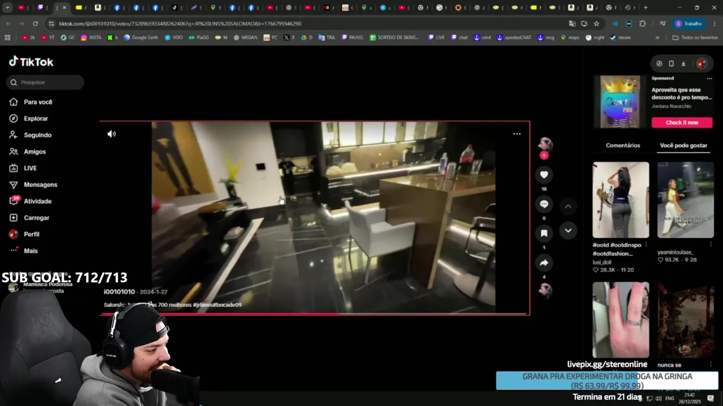The image size is (723, 406).
Task: Share the video using the arrow icon
Action: coord(544,263)
